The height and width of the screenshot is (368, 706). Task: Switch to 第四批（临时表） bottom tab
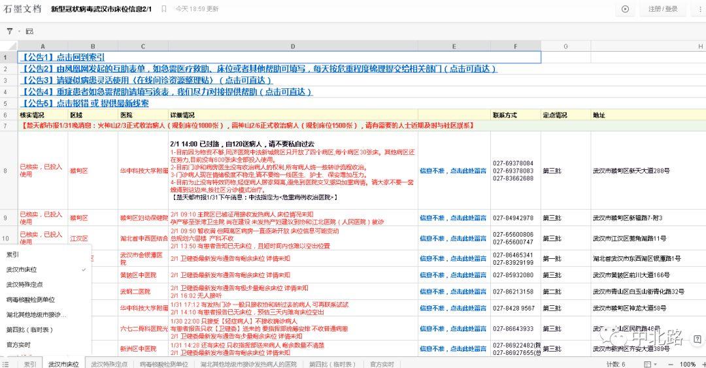tap(332, 364)
